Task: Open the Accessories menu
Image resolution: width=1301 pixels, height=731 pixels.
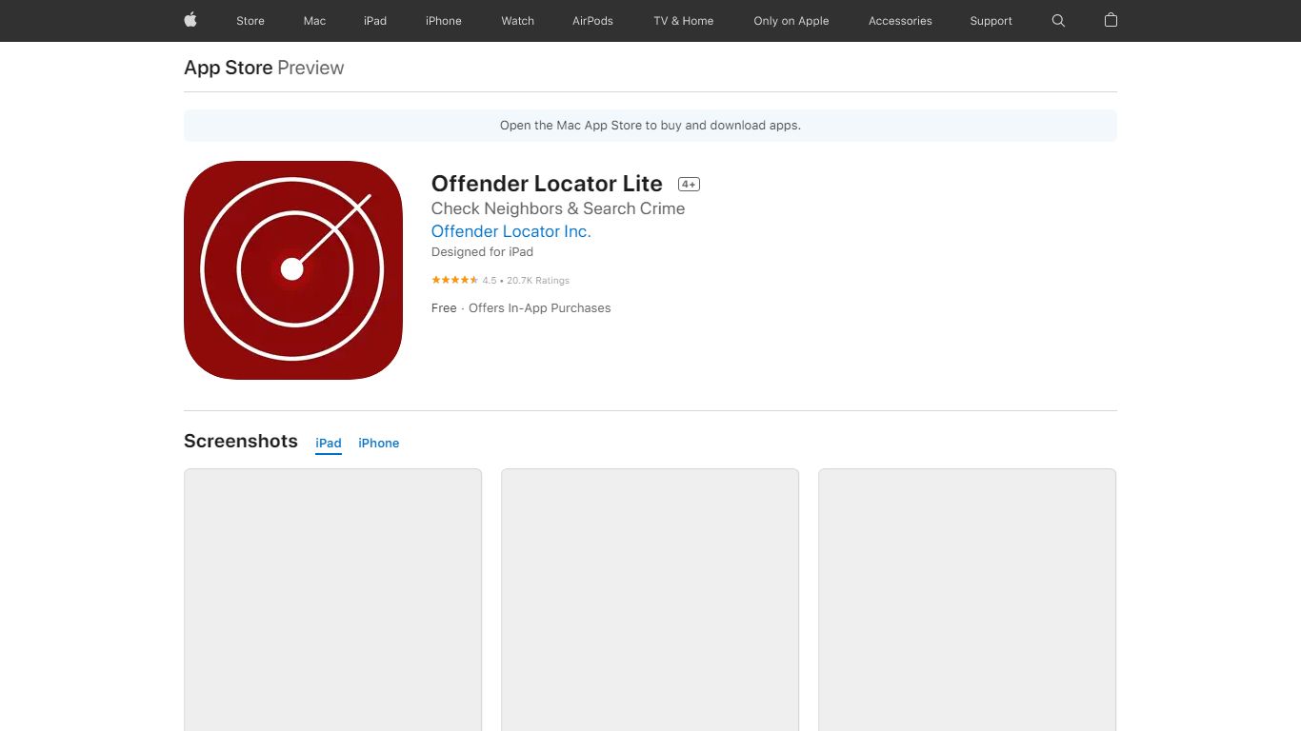Action: pyautogui.click(x=900, y=21)
